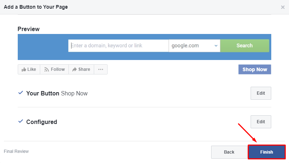Click the Like button in preview
This screenshot has height=163, width=289.
point(29,69)
